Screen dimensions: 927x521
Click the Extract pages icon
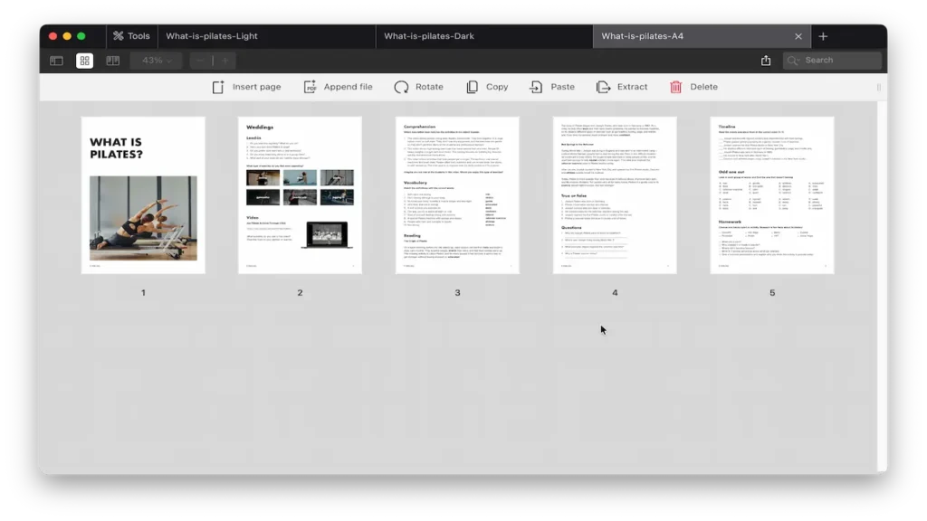(x=604, y=87)
